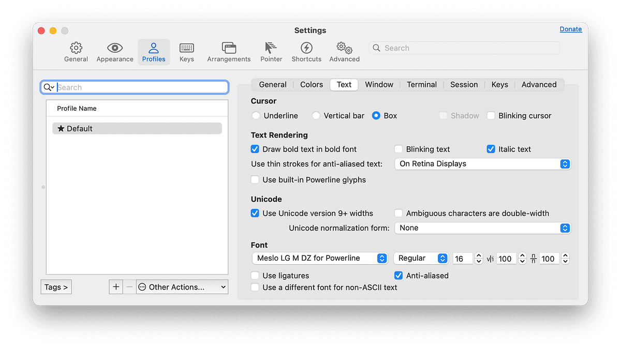
Task: Open the font family dropdown
Action: pos(319,258)
